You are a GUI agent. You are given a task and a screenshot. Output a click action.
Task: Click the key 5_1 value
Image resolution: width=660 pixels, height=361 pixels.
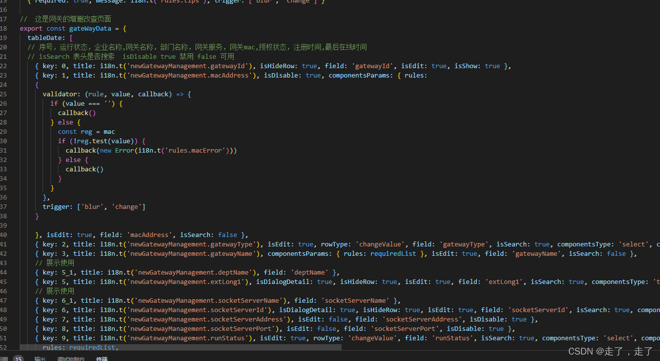[67, 273]
